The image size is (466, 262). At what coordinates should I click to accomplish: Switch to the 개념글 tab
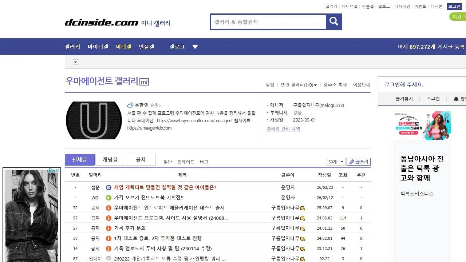[x=110, y=159]
